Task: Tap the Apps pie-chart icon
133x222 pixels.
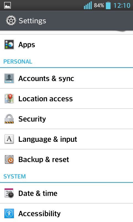Action: [x=9, y=44]
